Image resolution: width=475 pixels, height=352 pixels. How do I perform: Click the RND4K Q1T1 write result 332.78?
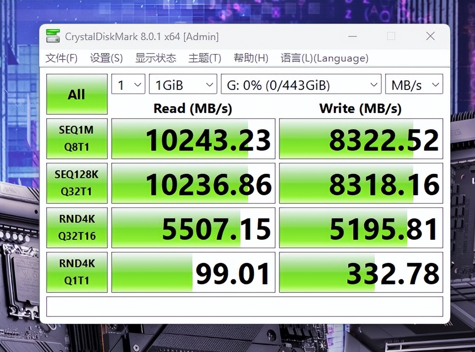pyautogui.click(x=361, y=272)
